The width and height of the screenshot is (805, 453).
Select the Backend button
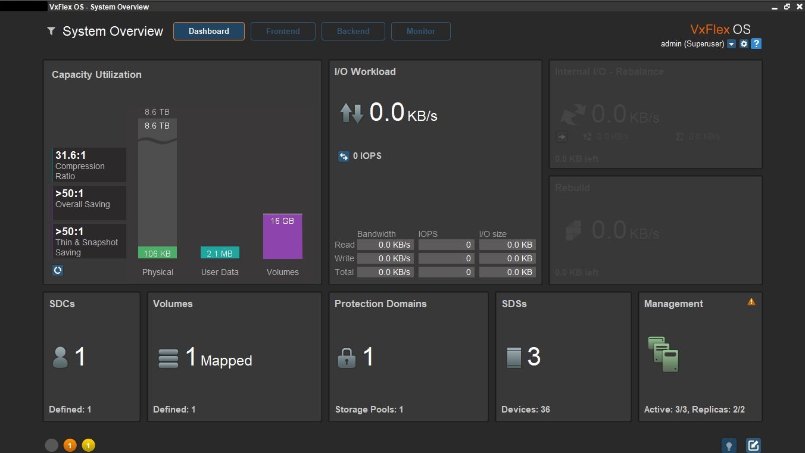(x=353, y=31)
